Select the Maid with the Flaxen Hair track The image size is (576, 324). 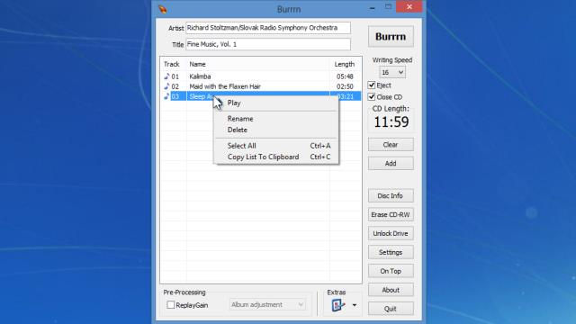pos(261,86)
